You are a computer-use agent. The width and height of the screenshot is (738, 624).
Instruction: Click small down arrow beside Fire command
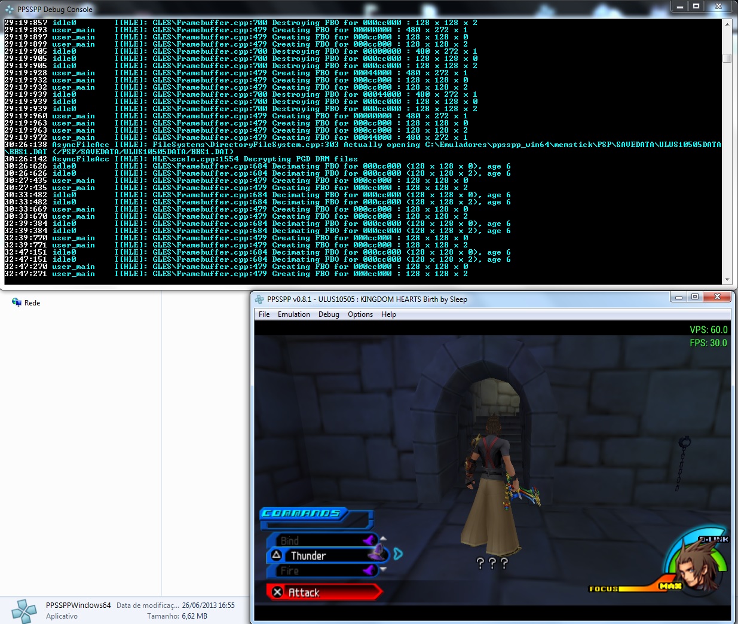coord(383,570)
